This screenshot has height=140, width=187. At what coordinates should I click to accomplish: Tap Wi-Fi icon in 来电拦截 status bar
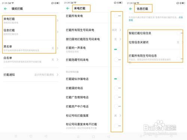click(75, 3)
